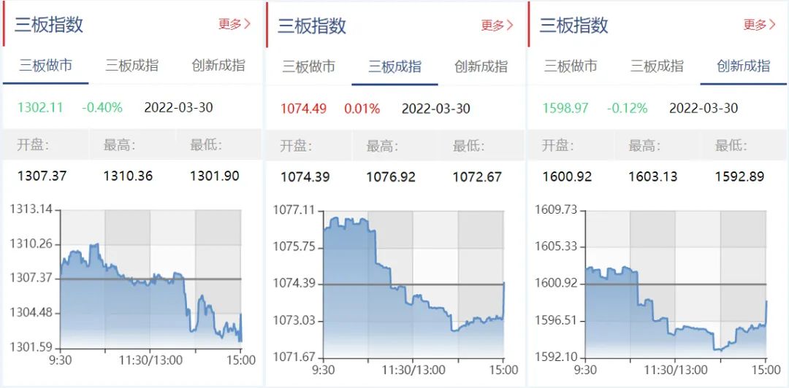Switch to 创新成指 tab in left panel
This screenshot has width=789, height=388.
click(218, 66)
